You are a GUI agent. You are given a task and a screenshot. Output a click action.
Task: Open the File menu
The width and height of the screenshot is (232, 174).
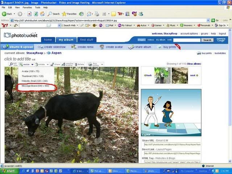click(x=3, y=7)
